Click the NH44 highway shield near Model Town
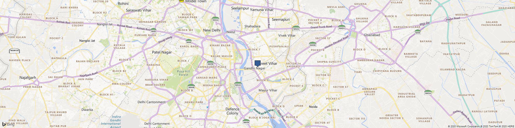The image size is (515, 128). [x=216, y=19]
